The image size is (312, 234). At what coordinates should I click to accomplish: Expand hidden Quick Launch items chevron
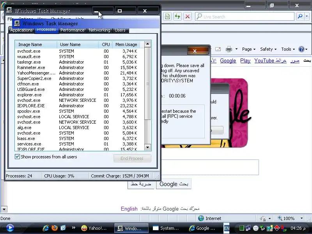(x=73, y=227)
